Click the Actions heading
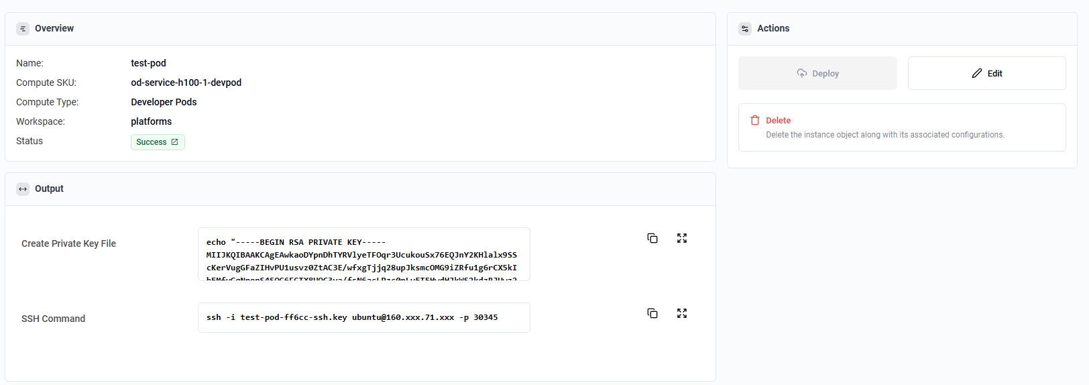1089x385 pixels. tap(773, 28)
